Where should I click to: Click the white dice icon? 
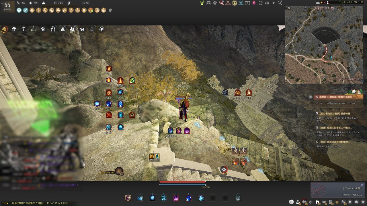(291, 202)
